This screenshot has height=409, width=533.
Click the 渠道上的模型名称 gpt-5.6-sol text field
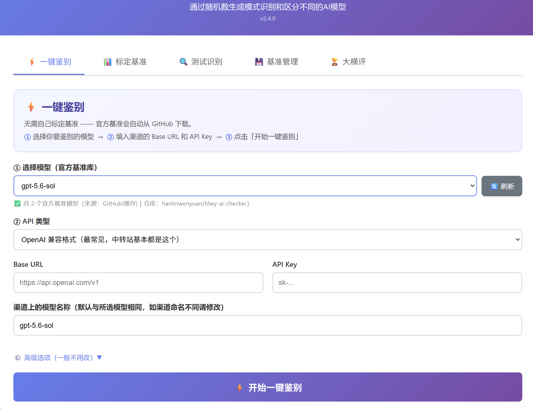tap(268, 325)
